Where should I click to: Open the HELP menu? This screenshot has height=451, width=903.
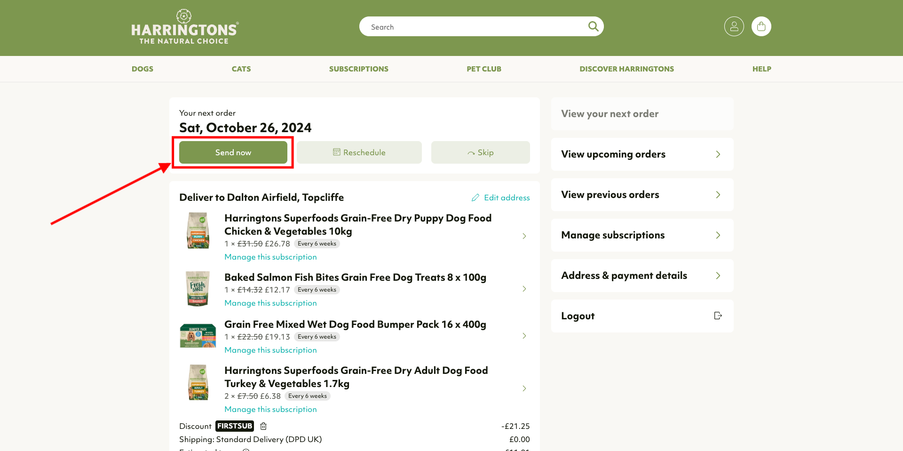pos(762,69)
